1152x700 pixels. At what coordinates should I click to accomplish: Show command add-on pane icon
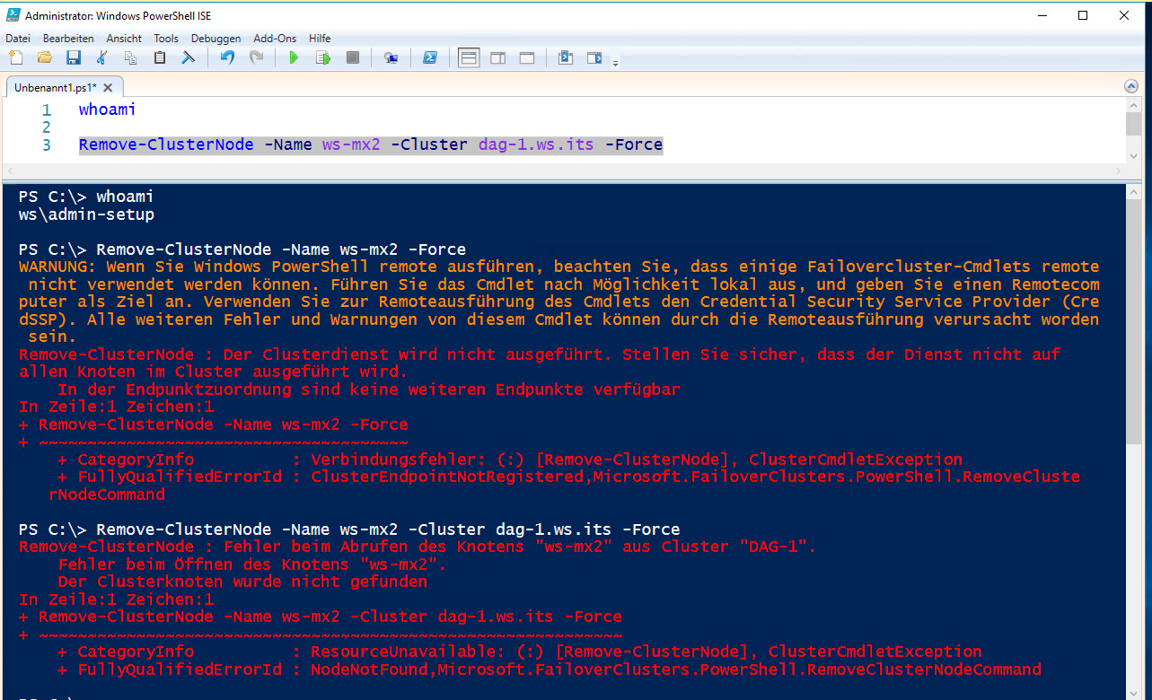tap(594, 57)
